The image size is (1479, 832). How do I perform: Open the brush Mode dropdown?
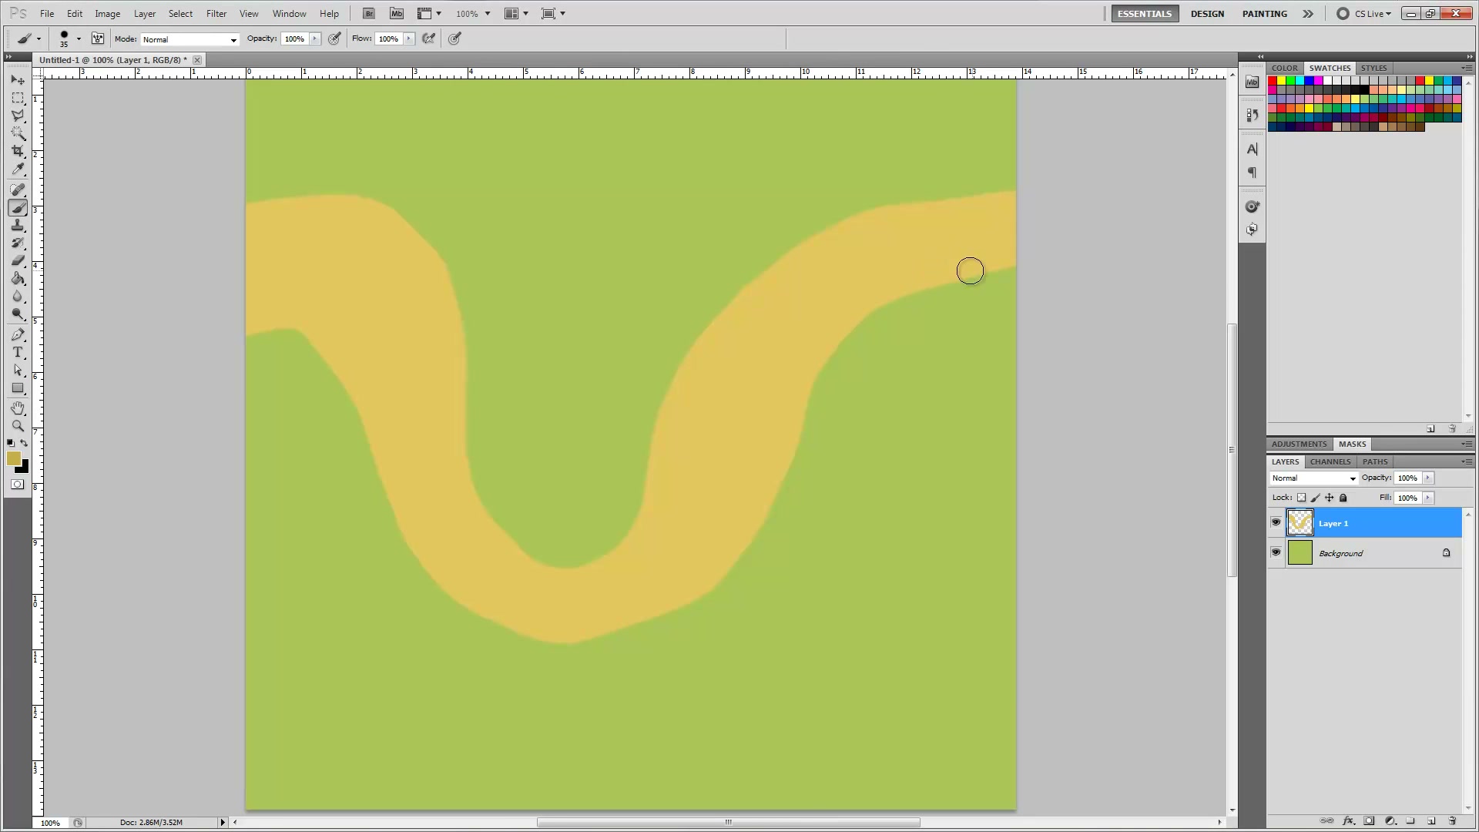click(x=189, y=39)
